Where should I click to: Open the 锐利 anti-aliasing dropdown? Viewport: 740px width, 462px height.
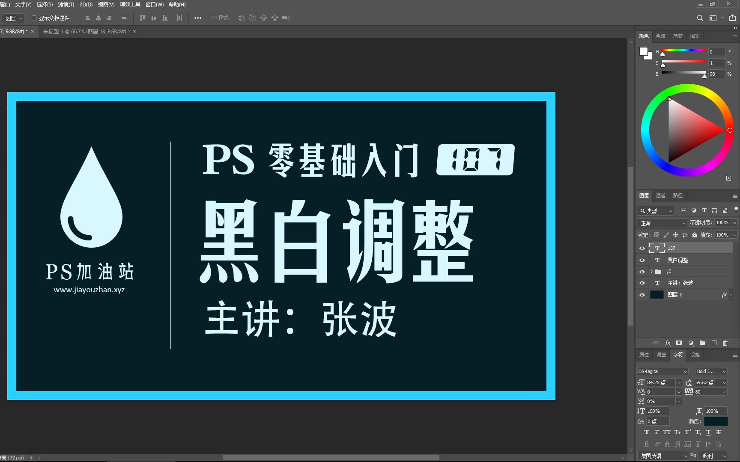pos(713,456)
